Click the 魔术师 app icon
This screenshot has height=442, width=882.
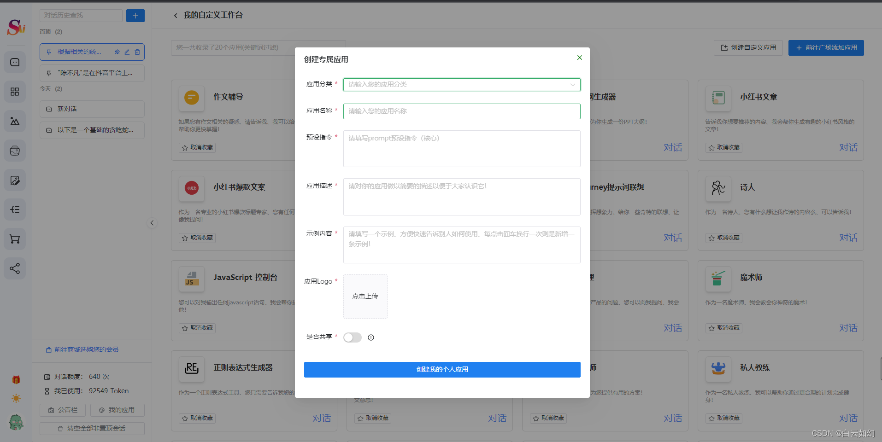coord(718,278)
